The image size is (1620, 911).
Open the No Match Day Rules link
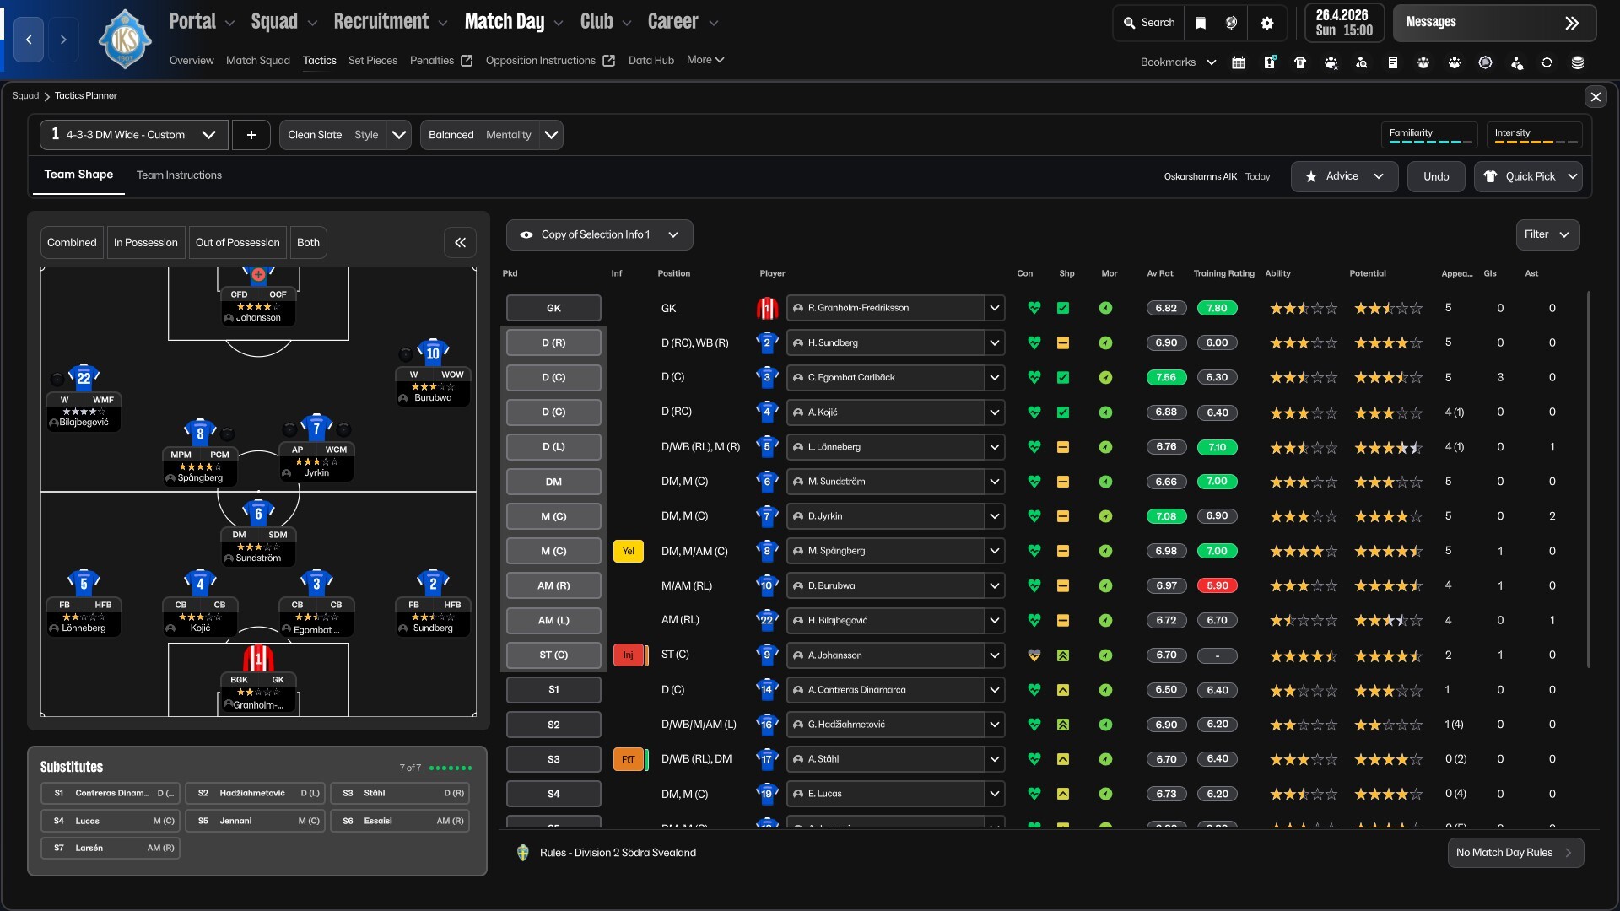click(1515, 853)
